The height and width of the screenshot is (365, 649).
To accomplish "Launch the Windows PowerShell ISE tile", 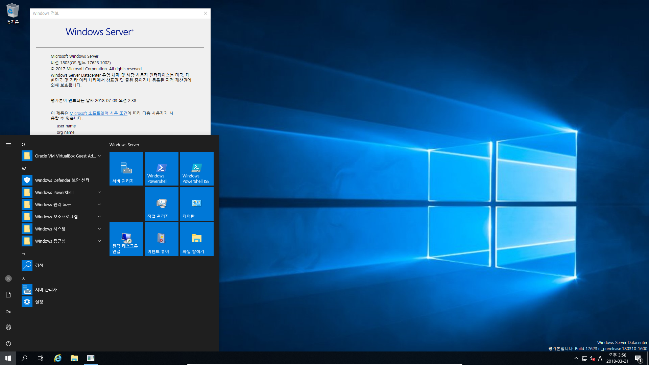I will pos(197,169).
